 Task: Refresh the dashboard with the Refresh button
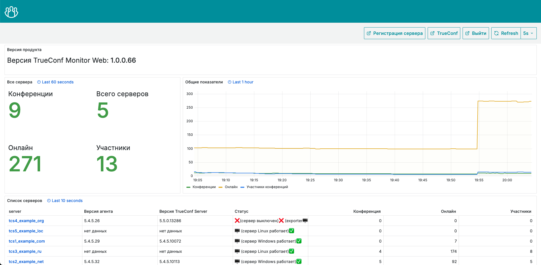tap(506, 33)
